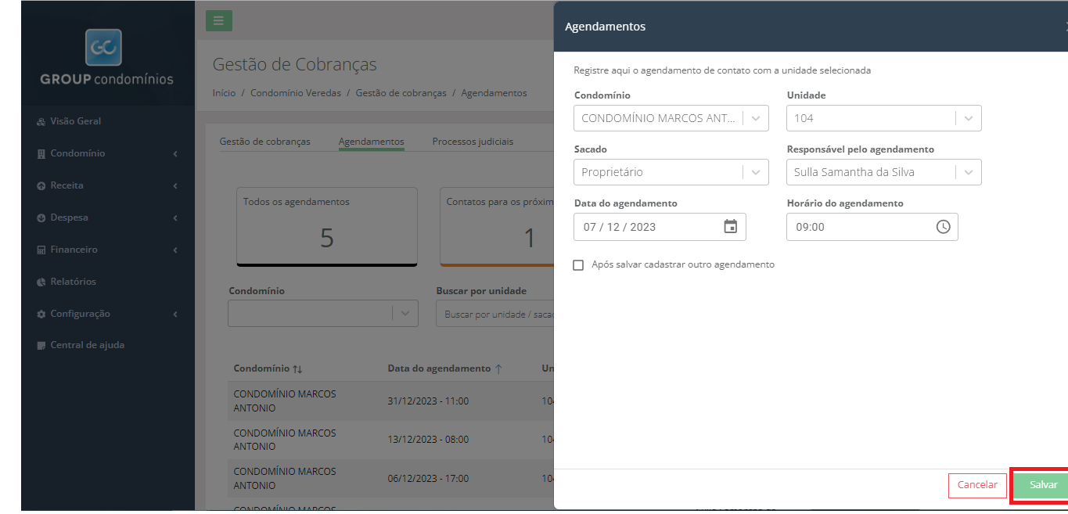This screenshot has width=1068, height=514.
Task: Click the Financeiro calculator icon in sidebar
Action: [x=41, y=250]
